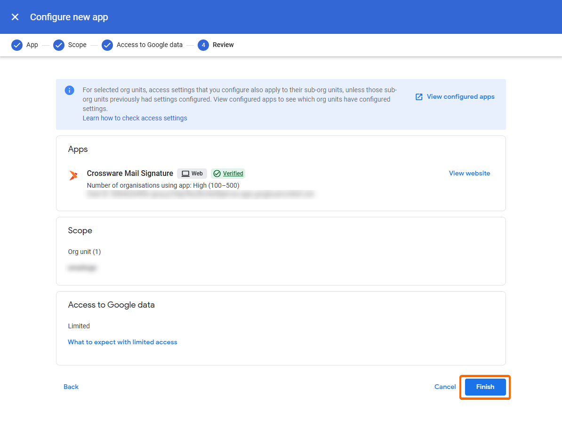Click the Web platform badge
The height and width of the screenshot is (444, 562).
click(192, 174)
